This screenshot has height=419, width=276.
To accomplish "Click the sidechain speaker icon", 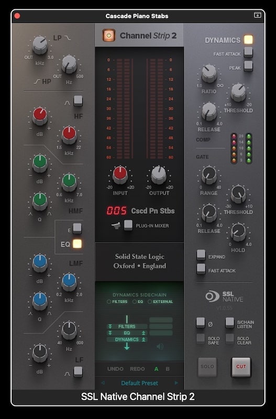I will point(160,346).
